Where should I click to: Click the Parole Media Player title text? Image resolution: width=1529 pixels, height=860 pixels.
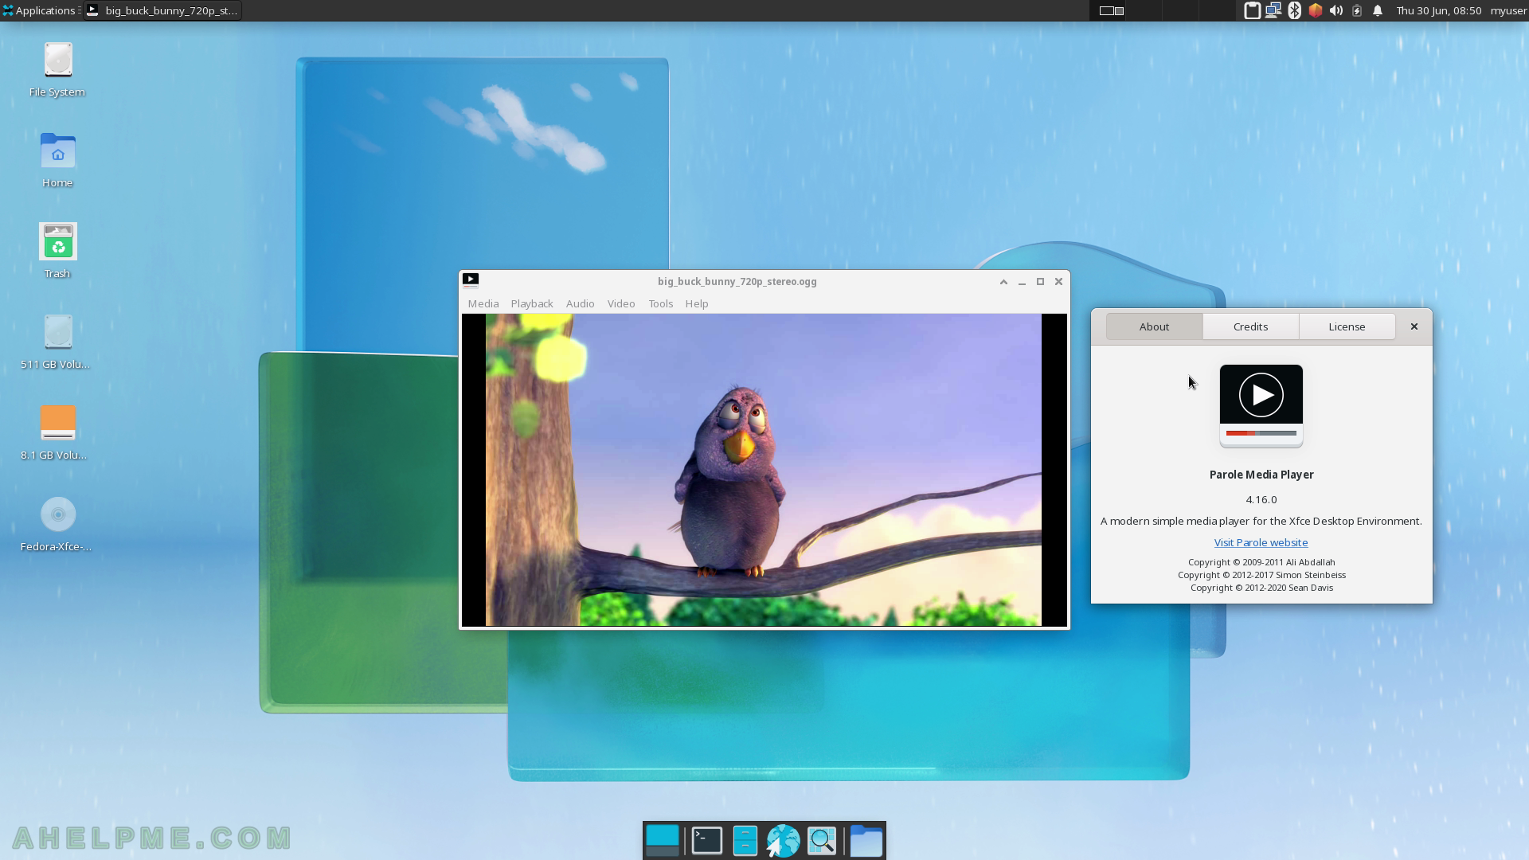click(x=1261, y=475)
